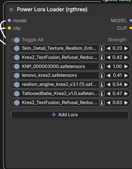Increase strength of lora at 0.23

126,48
